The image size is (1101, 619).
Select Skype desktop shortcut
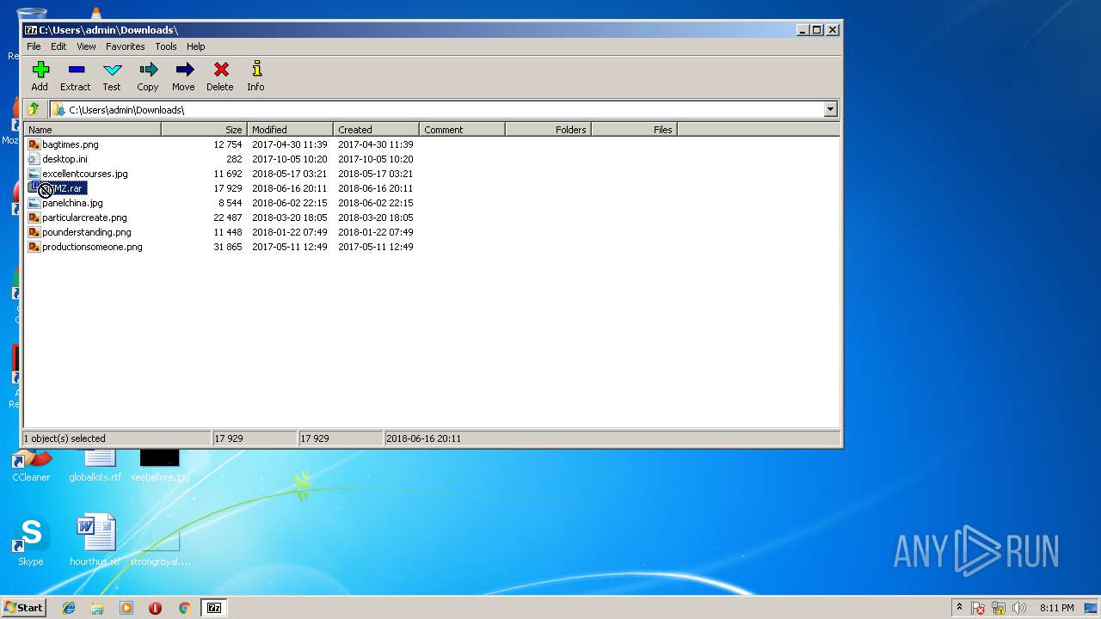[31, 542]
